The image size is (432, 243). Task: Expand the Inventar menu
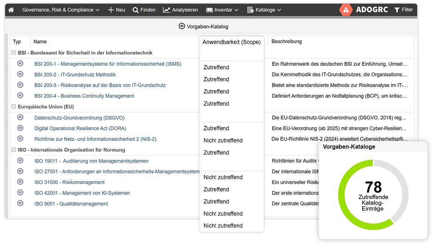(222, 10)
